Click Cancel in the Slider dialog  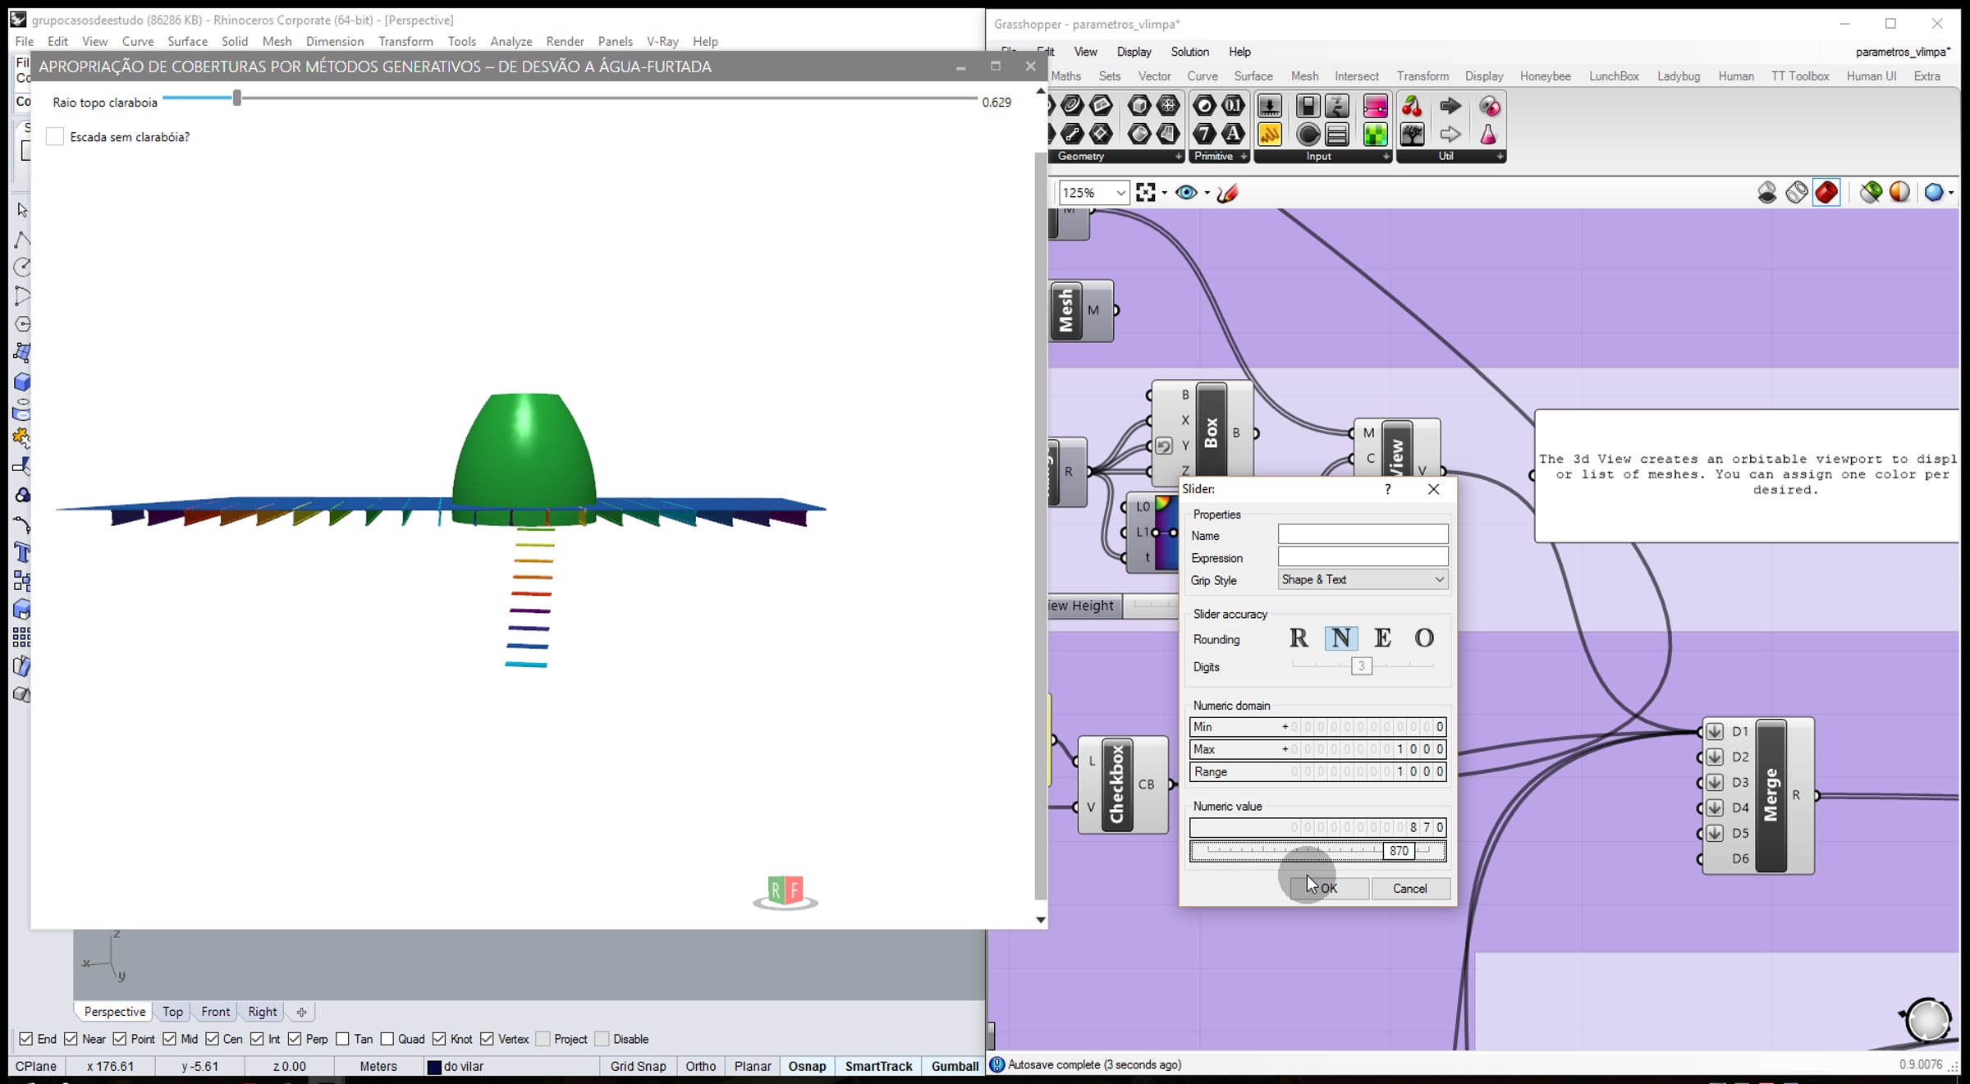(1409, 889)
